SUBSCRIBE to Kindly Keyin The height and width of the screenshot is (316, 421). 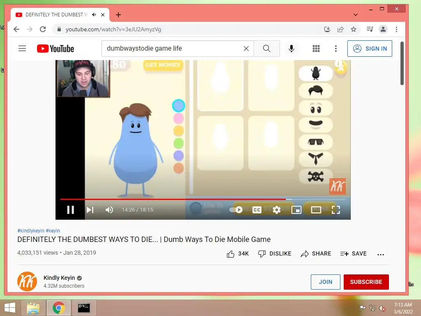tap(366, 282)
